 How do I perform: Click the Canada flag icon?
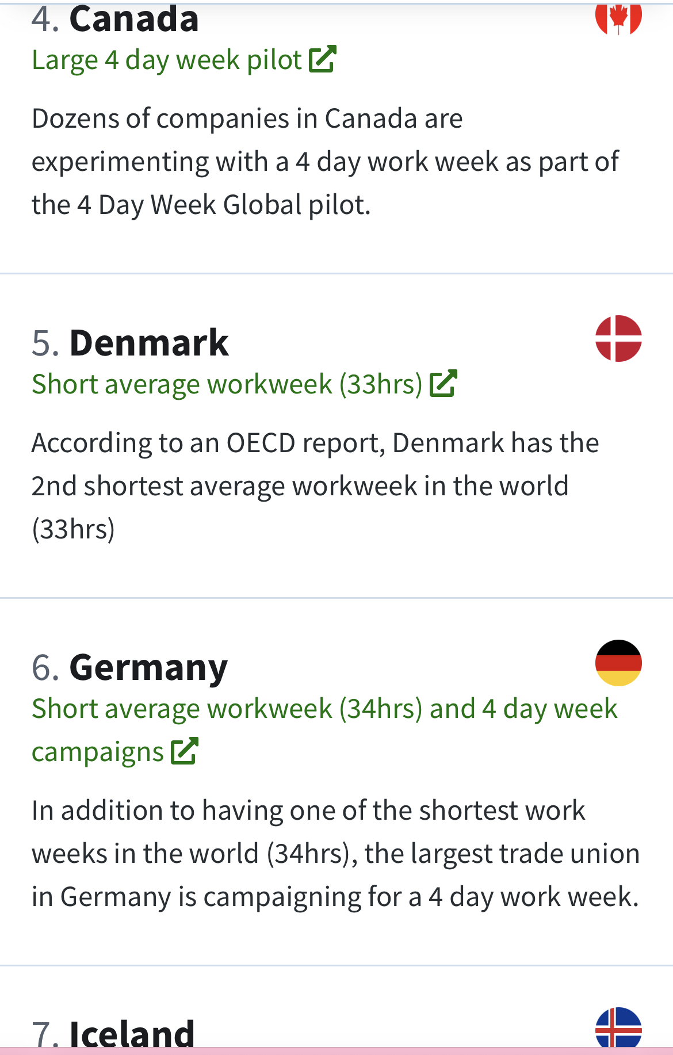click(x=618, y=18)
